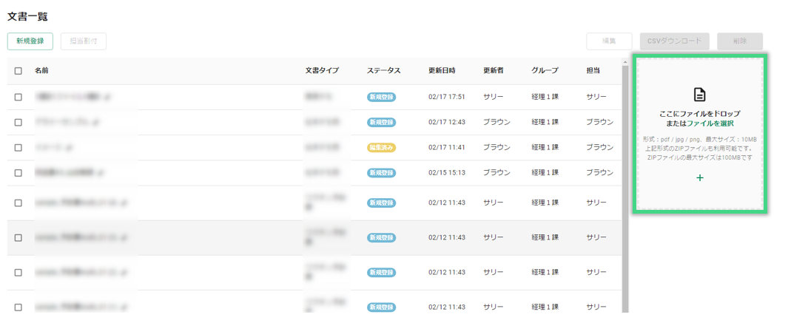This screenshot has height=323, width=788.
Task: Click 新規登録 badge in the 02/15 15:13 row
Action: (x=381, y=173)
